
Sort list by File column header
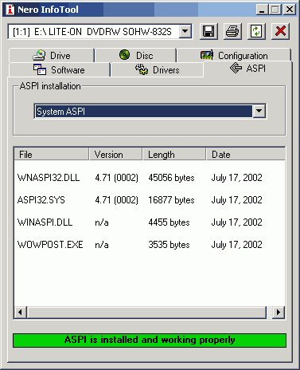(x=52, y=155)
